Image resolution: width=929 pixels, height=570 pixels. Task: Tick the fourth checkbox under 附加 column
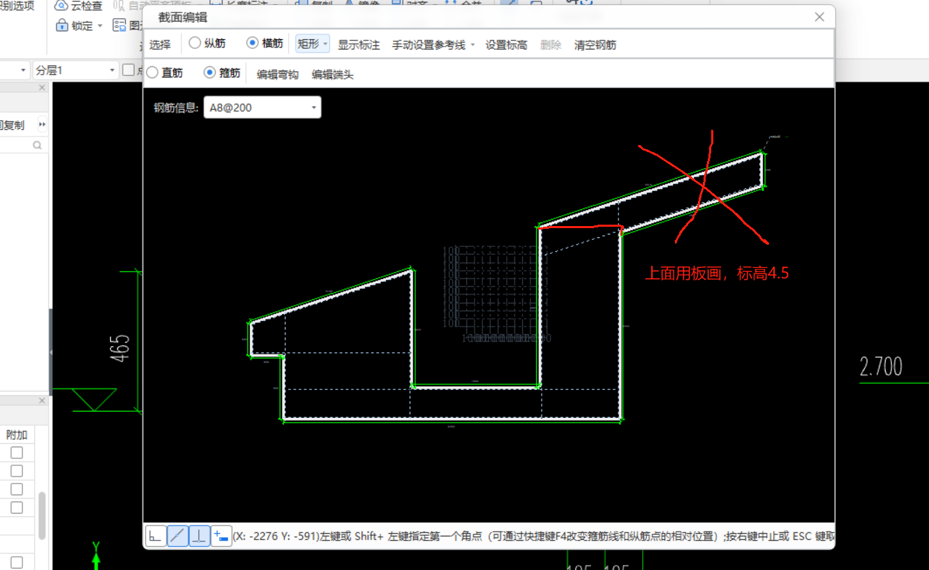tap(16, 507)
